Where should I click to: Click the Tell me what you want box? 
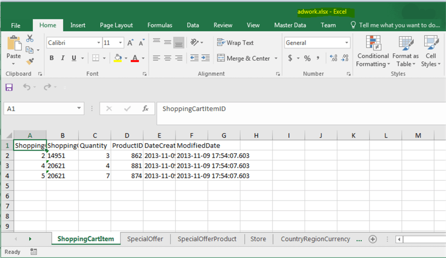click(395, 25)
